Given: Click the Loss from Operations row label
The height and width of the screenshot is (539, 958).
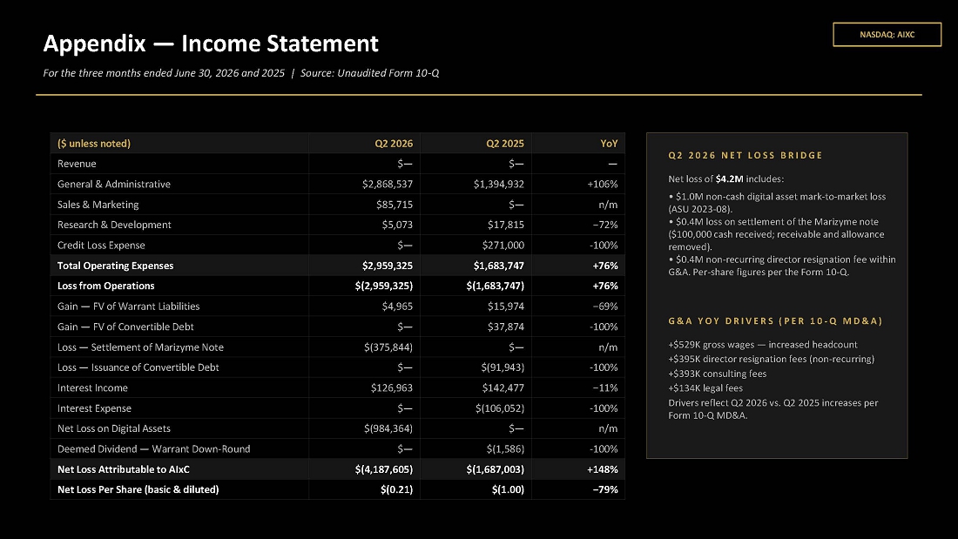Looking at the screenshot, I should 105,286.
